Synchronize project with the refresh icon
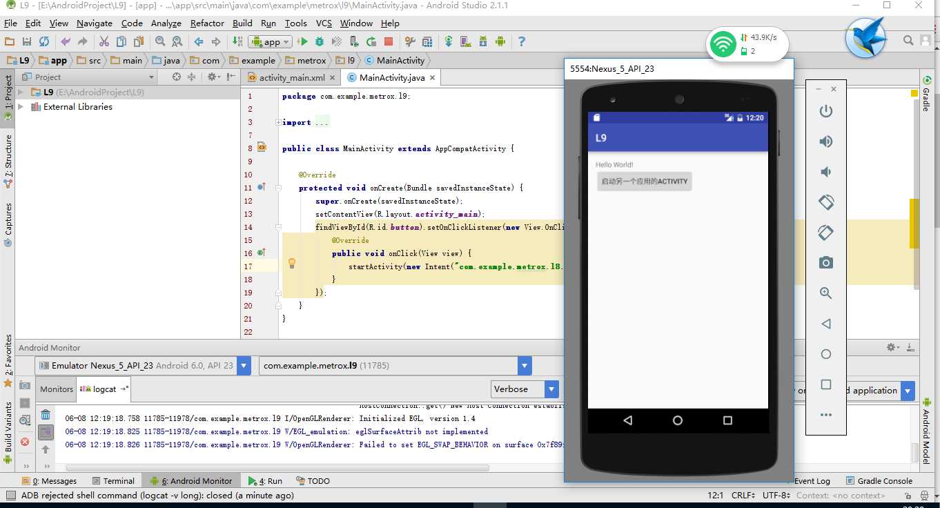 [x=44, y=41]
